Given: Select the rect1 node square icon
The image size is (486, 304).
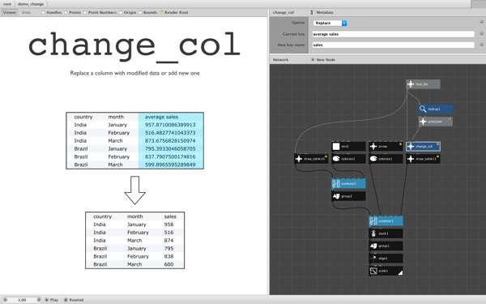Looking at the screenshot, I should pyautogui.click(x=336, y=147).
